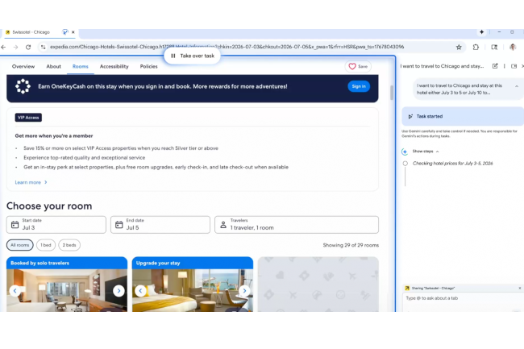Collapse the Show steps section

tap(424, 152)
